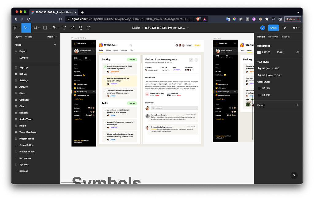The image size is (314, 199).
Task: Open the Resources components tool
Action: pyautogui.click(x=72, y=28)
